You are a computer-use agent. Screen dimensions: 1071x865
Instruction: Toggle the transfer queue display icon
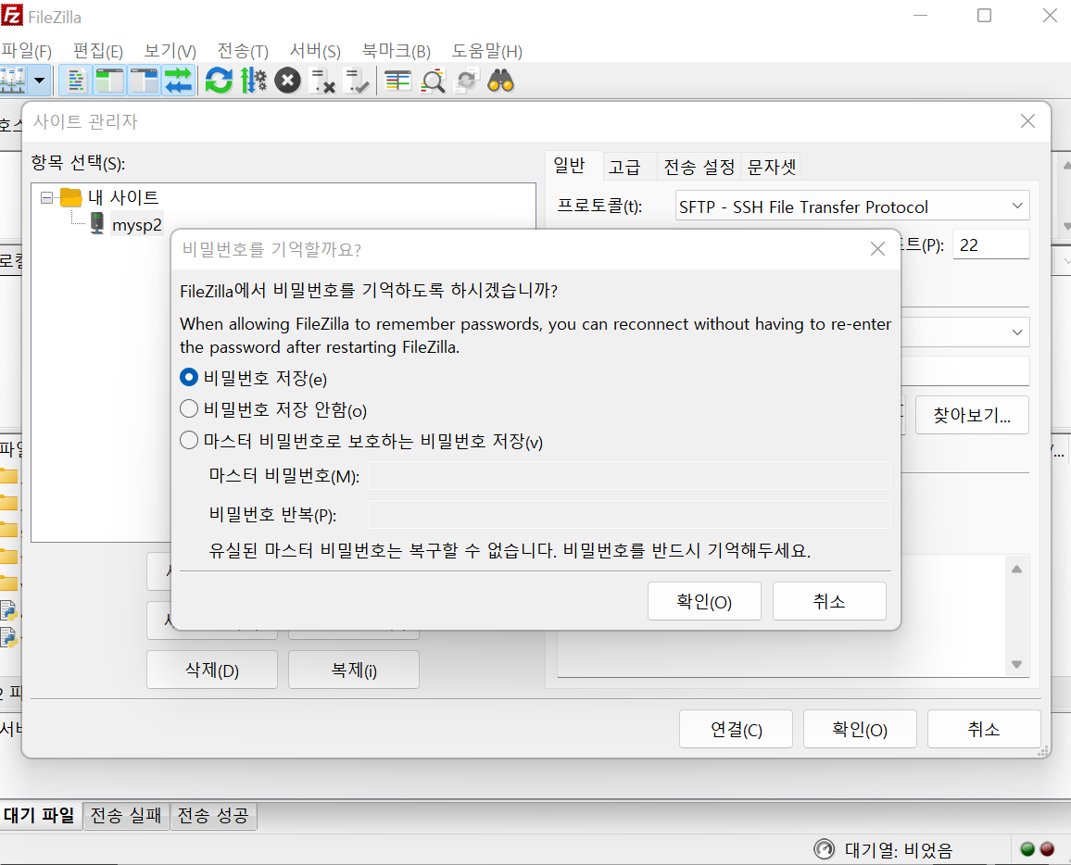178,81
